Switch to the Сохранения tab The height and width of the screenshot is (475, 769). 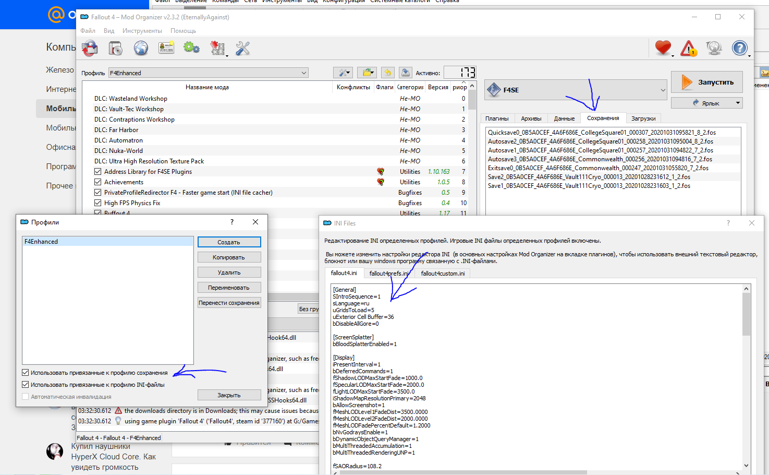603,118
